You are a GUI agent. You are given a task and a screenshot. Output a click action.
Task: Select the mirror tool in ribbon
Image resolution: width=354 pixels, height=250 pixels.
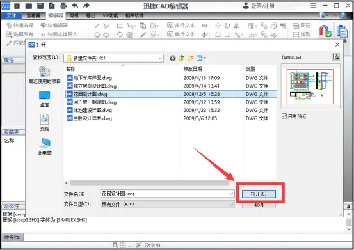236,26
